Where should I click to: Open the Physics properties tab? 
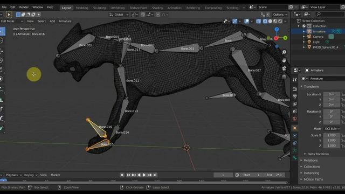pyautogui.click(x=295, y=136)
